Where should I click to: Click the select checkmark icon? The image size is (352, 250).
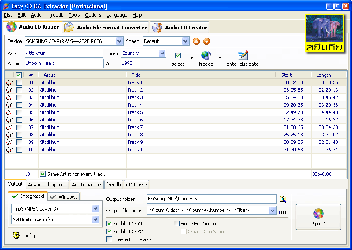(178, 55)
